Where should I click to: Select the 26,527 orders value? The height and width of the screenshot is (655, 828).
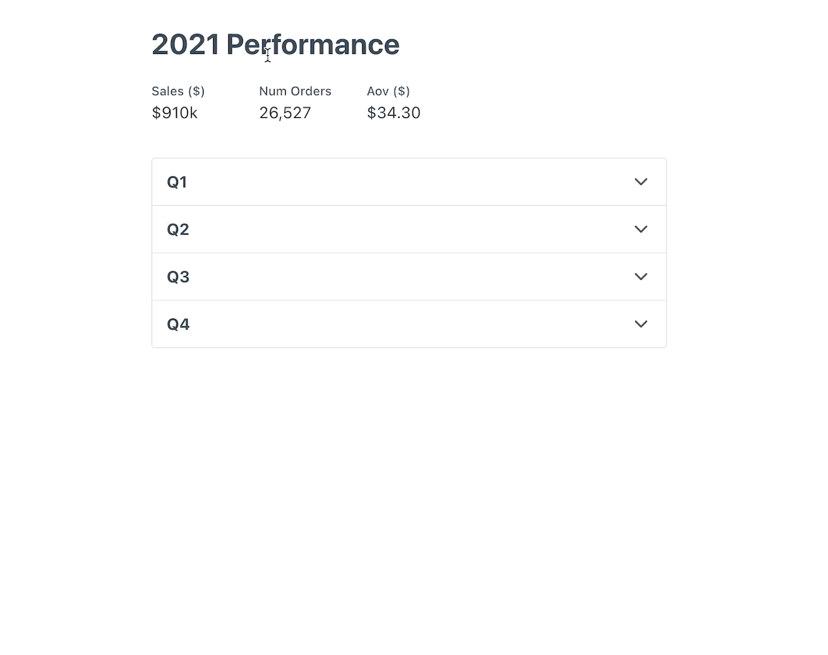[x=285, y=113]
